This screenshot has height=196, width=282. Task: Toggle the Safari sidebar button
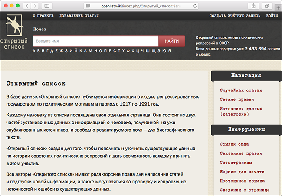point(46,6)
